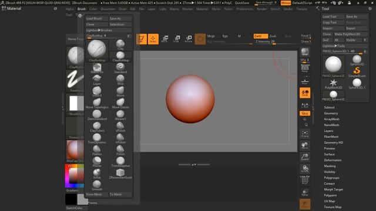
Task: Toggle the M material channel button
Action: (239, 36)
